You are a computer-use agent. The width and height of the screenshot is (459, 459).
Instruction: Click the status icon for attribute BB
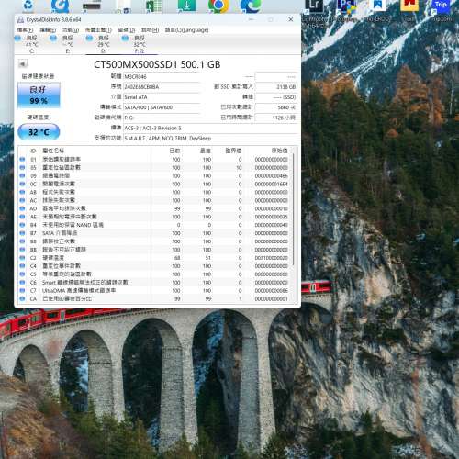coord(22,250)
